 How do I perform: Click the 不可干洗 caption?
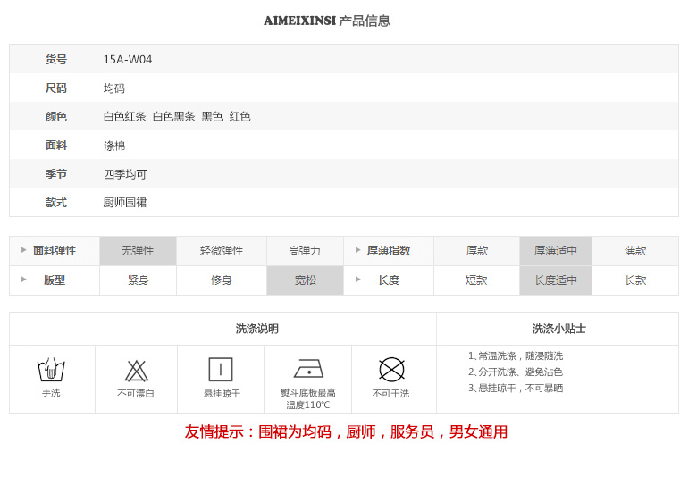[x=390, y=394]
